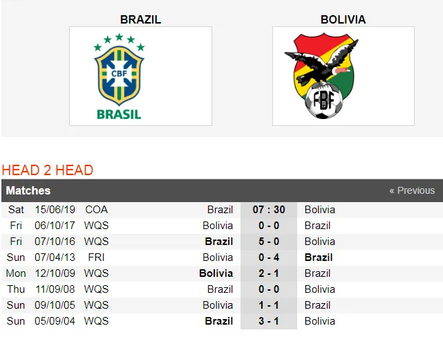Image resolution: width=443 pixels, height=344 pixels.
Task: Click COA competition code in first row
Action: point(97,210)
